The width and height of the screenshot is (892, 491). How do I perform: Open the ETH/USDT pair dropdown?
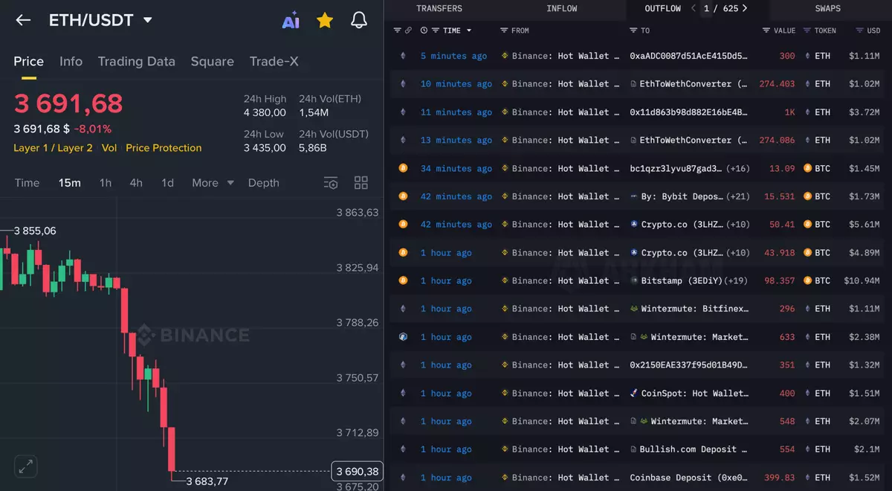(147, 20)
